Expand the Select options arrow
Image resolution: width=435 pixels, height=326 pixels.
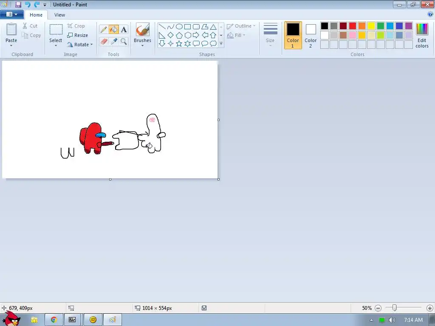coord(56,45)
